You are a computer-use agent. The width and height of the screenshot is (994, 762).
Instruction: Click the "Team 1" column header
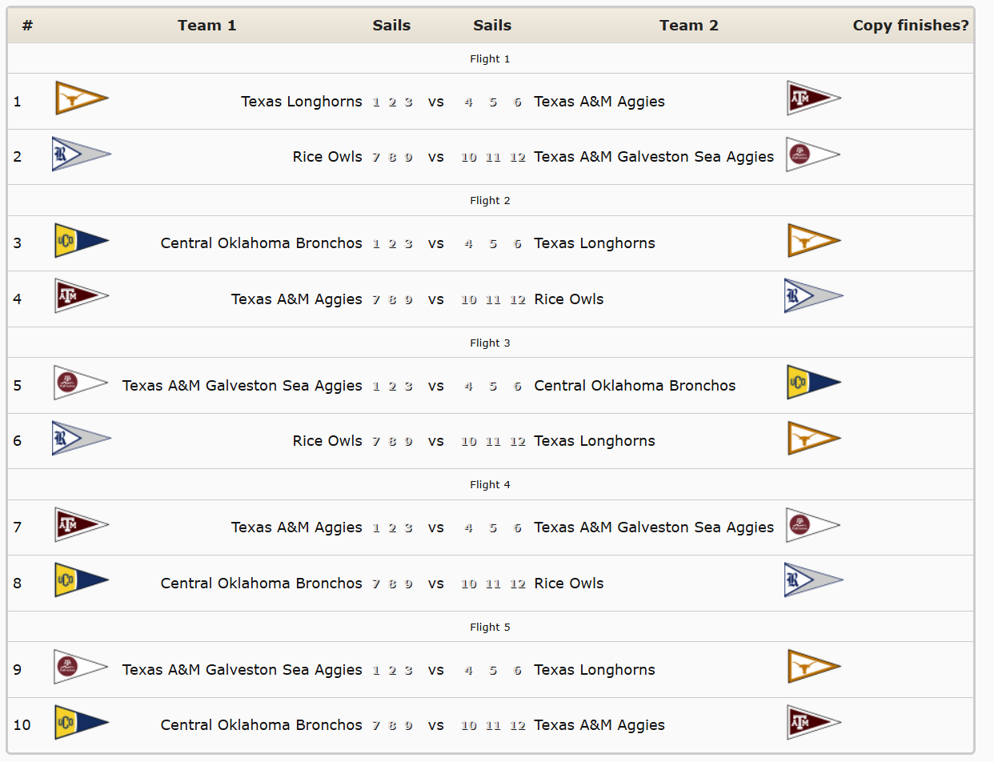(207, 26)
